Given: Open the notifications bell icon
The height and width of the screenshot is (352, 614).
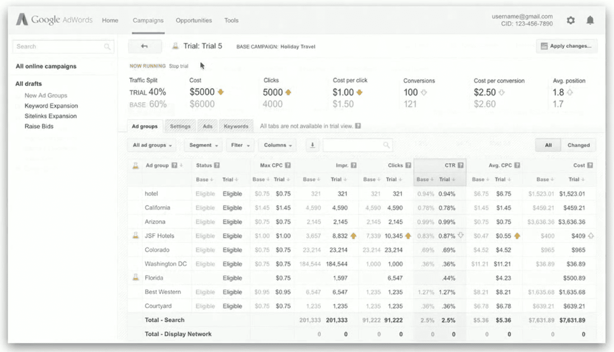Looking at the screenshot, I should click(x=590, y=20).
